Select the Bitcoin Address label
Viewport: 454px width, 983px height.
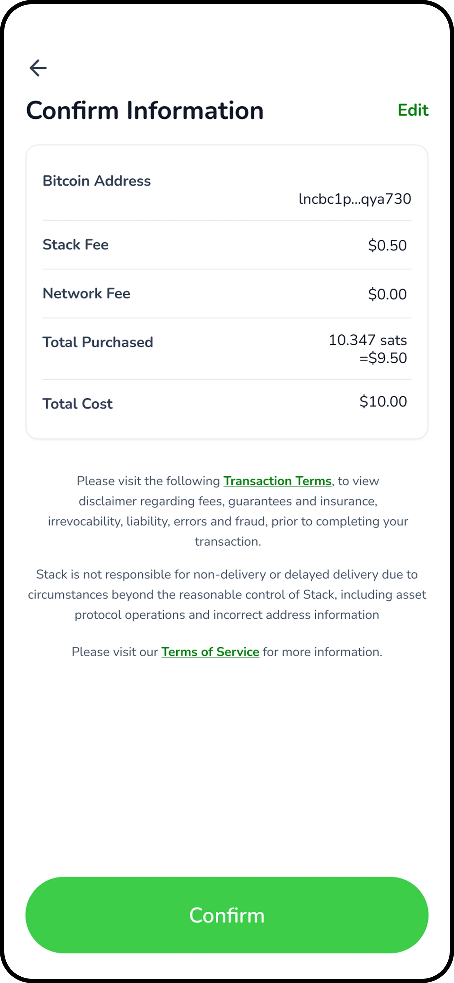97,181
